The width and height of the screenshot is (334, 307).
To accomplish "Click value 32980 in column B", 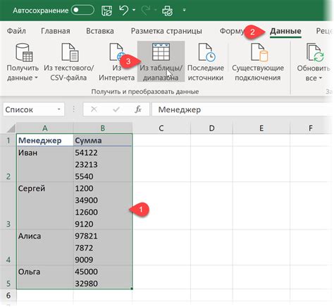I will pos(86,284).
